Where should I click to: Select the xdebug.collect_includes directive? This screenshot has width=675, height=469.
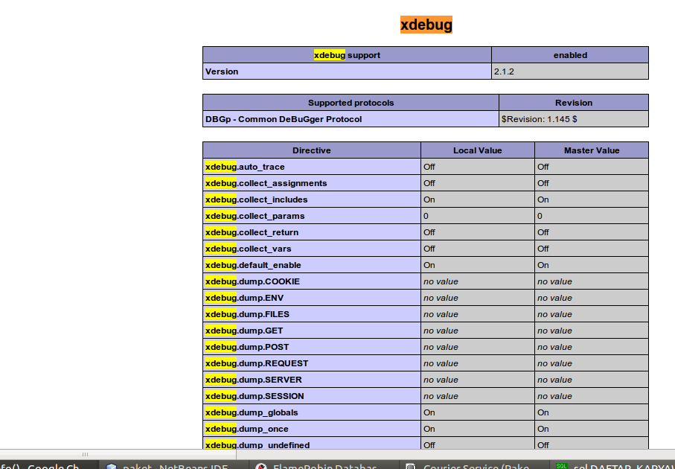coord(312,200)
